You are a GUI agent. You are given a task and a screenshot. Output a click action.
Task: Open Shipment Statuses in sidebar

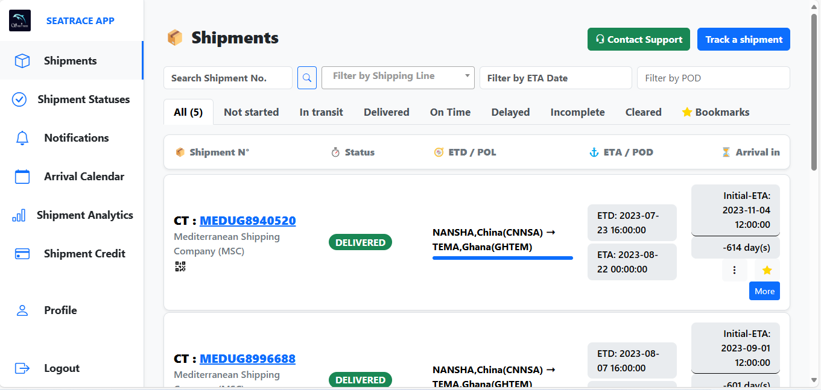click(x=72, y=99)
